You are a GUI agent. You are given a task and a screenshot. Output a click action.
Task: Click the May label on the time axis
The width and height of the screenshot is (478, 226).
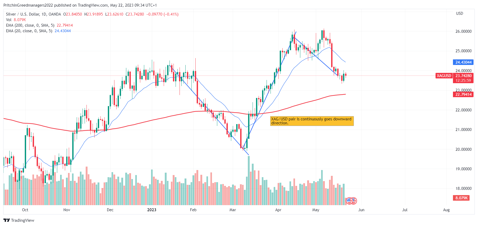[x=316, y=210]
